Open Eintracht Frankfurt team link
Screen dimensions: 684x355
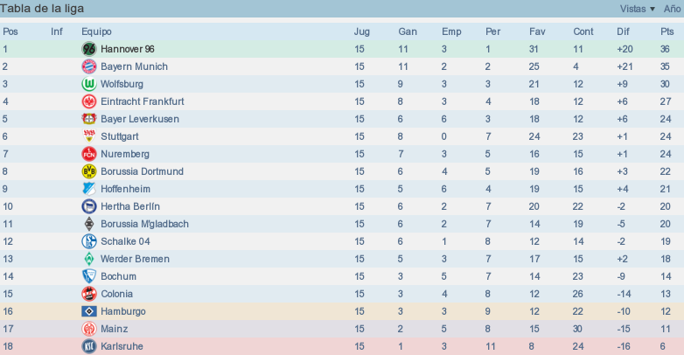143,101
